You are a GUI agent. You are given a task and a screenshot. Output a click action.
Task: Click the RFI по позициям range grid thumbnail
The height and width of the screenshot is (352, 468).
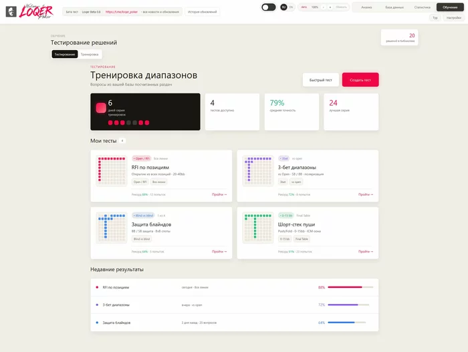point(112,170)
